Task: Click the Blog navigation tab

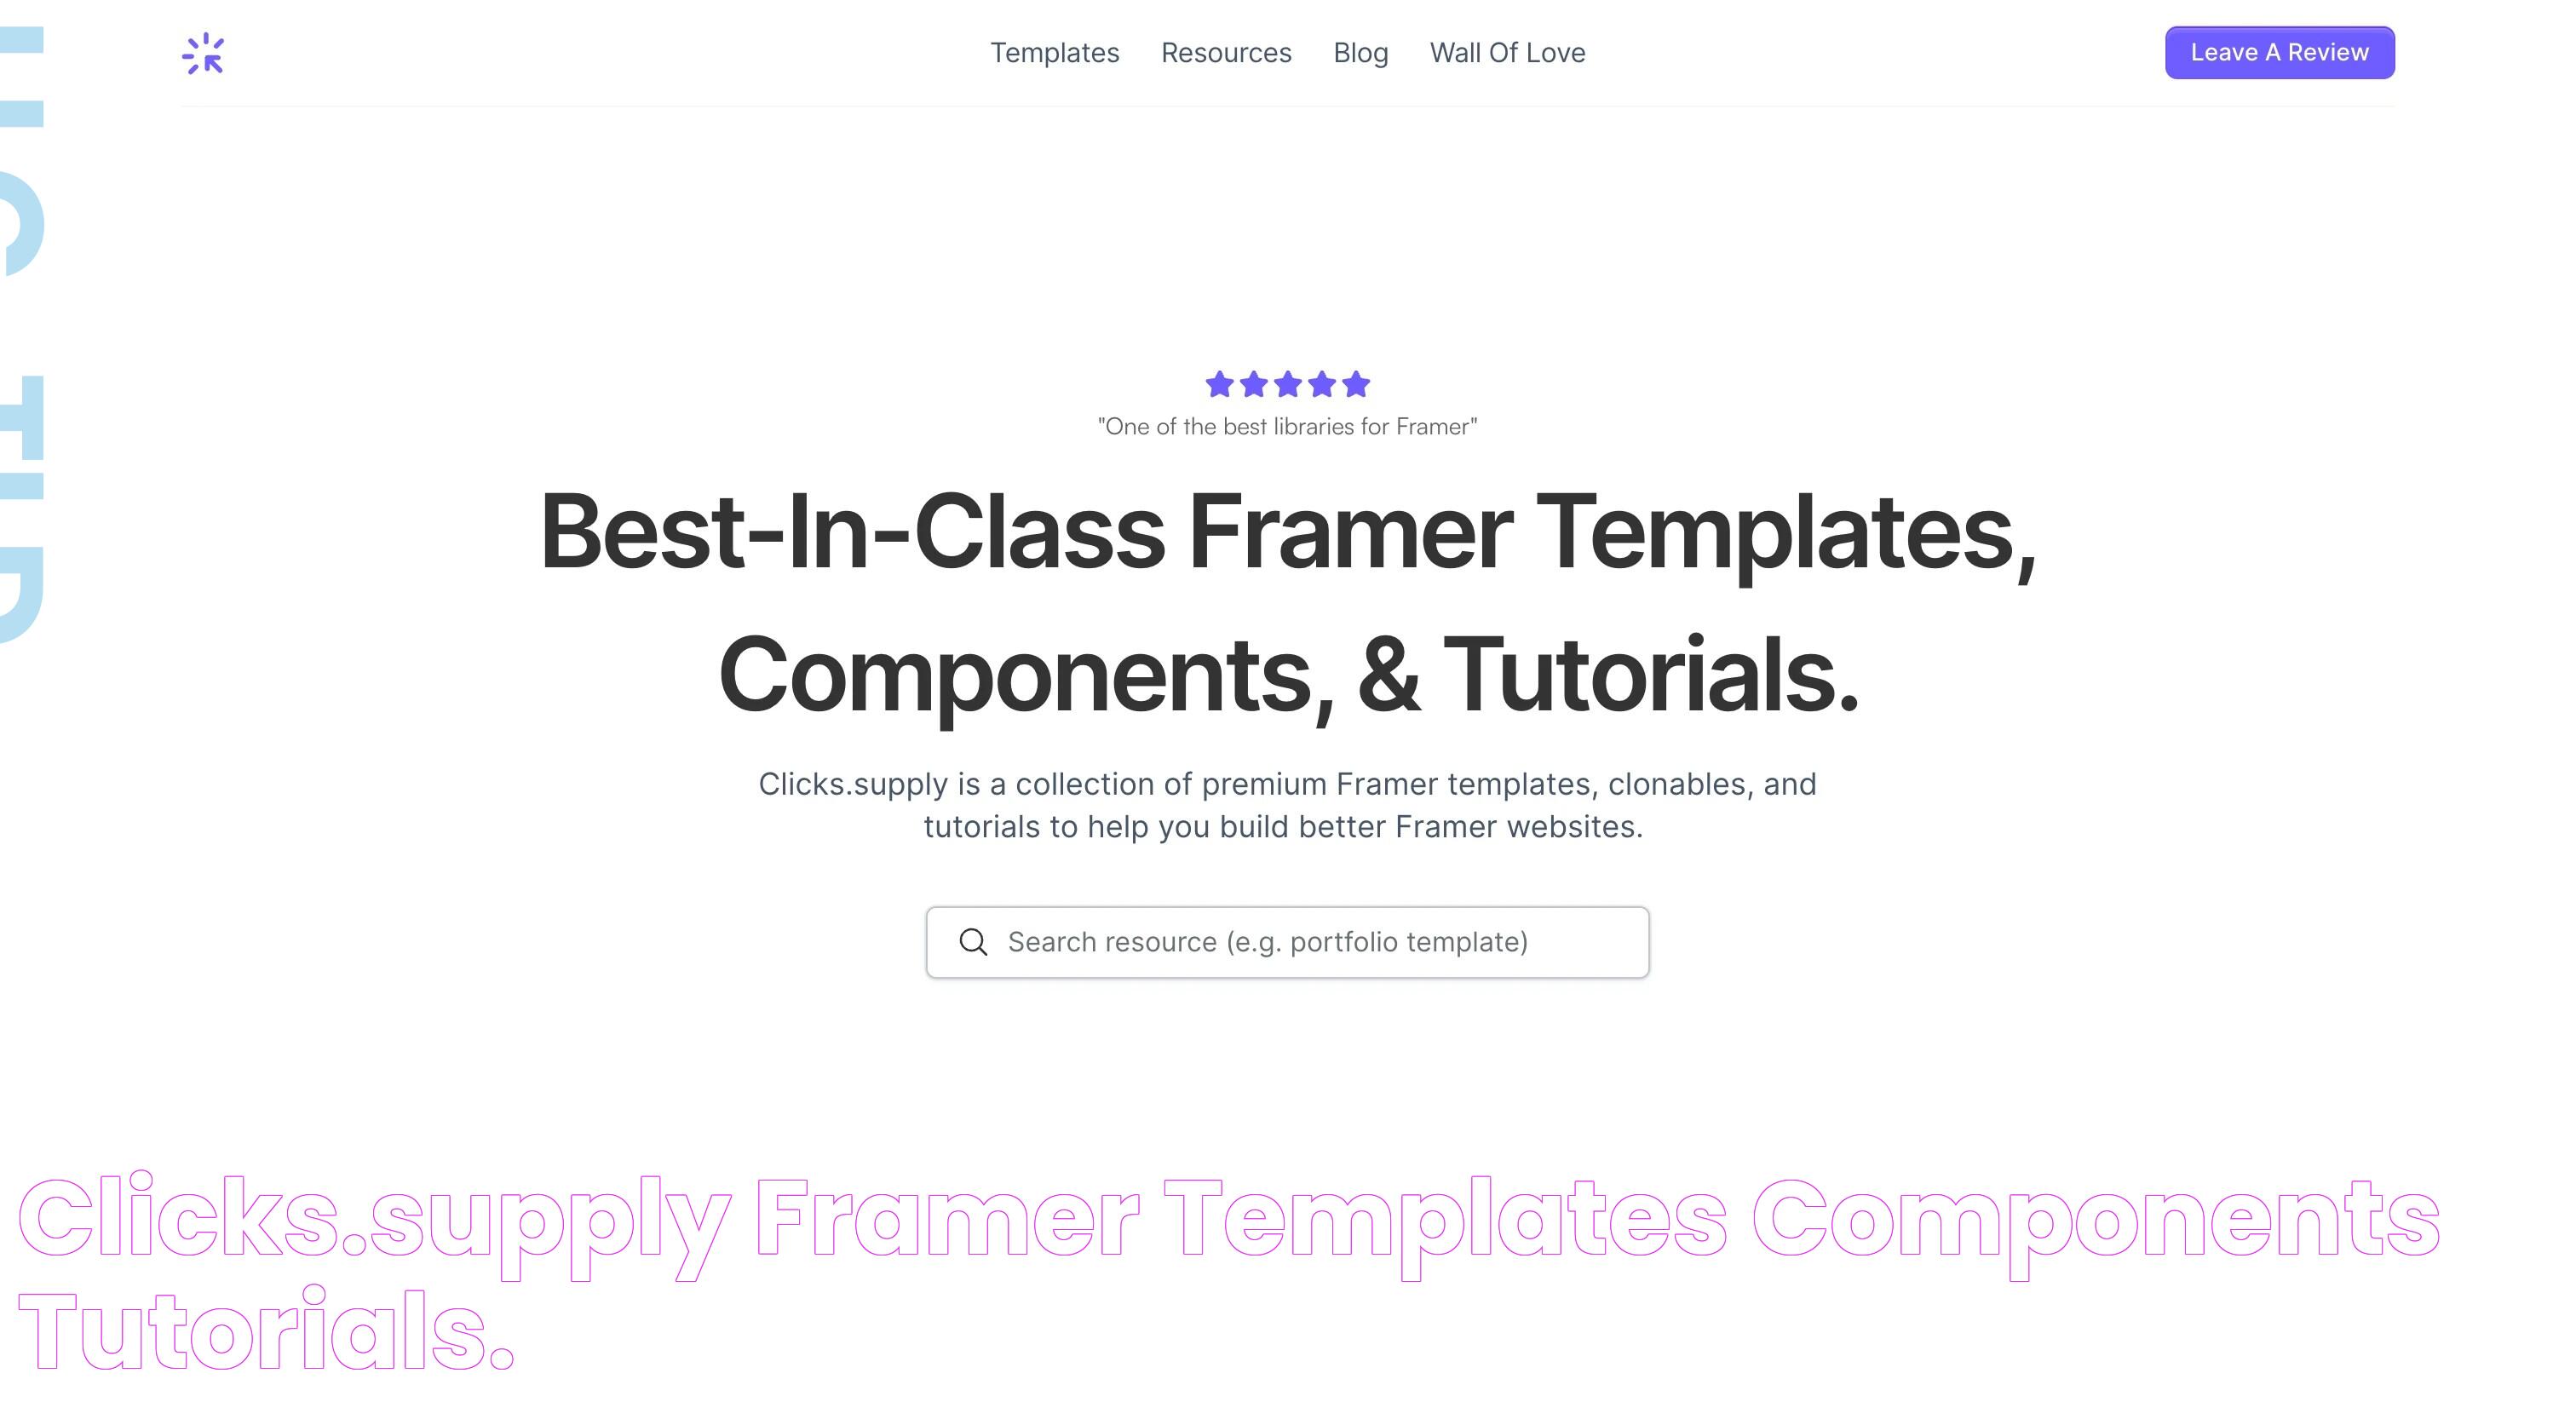Action: click(x=1362, y=52)
